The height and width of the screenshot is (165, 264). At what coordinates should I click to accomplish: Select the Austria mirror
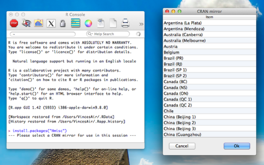tap(210, 46)
